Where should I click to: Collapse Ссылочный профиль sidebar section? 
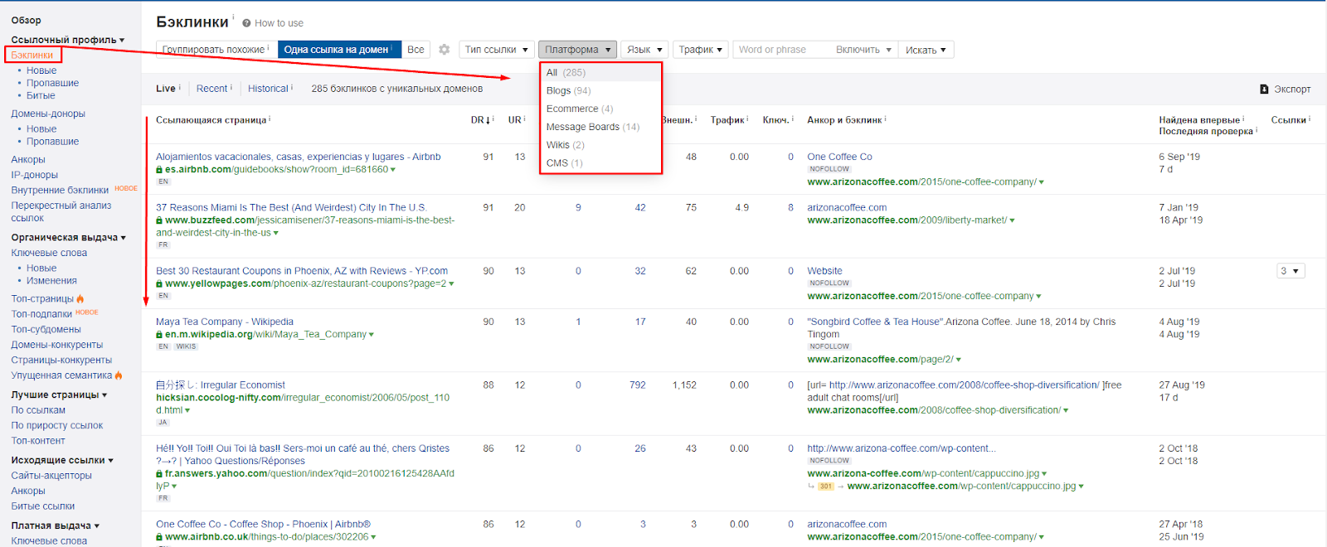pyautogui.click(x=68, y=40)
